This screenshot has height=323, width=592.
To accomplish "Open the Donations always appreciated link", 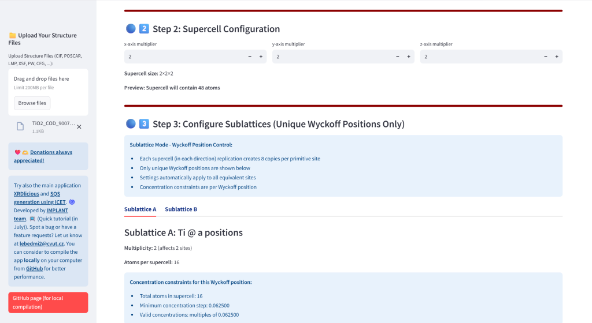I will pyautogui.click(x=43, y=156).
